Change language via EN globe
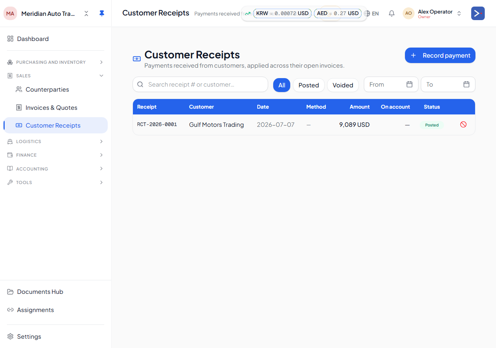The height and width of the screenshot is (348, 496). [372, 14]
